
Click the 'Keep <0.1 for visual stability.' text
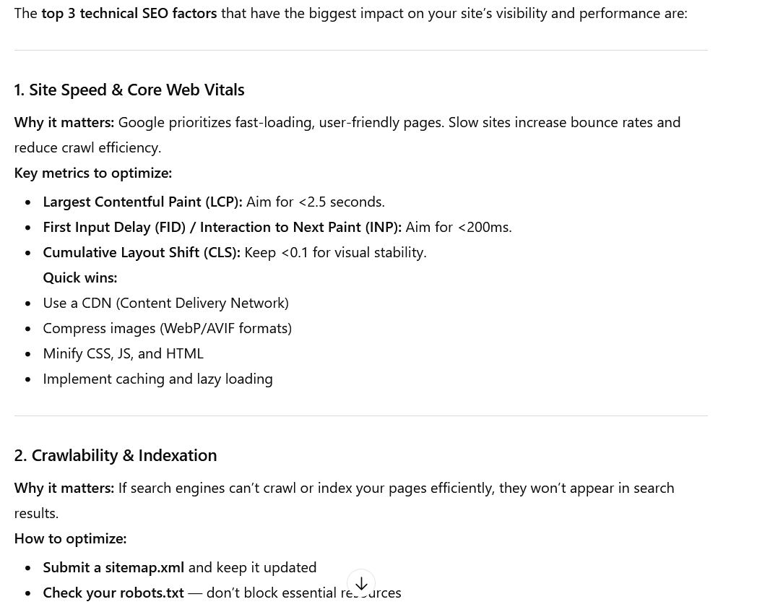tap(335, 251)
